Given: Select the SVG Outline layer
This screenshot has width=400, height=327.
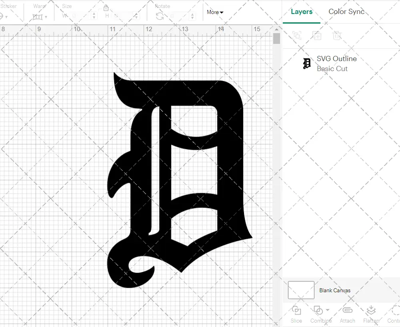Looking at the screenshot, I should pyautogui.click(x=336, y=63).
